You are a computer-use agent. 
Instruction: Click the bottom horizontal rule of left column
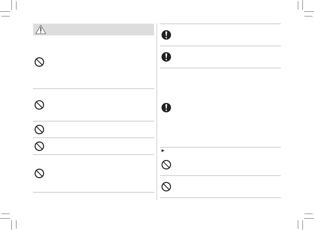(x=93, y=192)
